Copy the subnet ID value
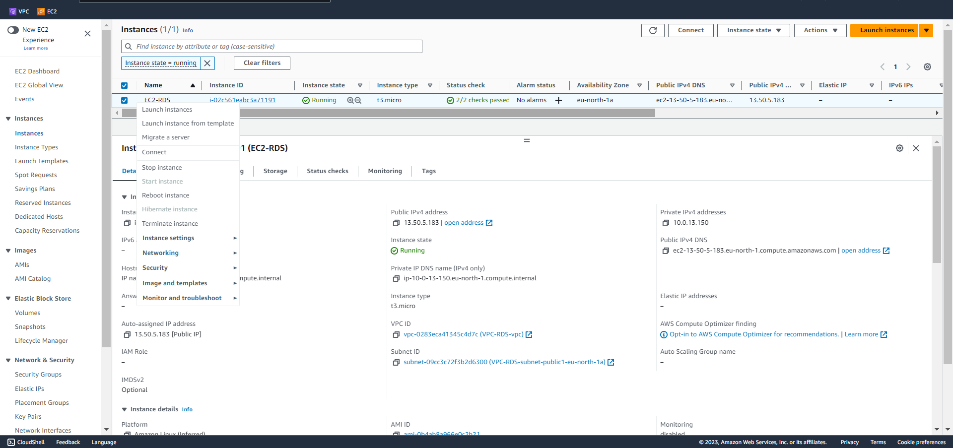Viewport: 953px width, 448px height. pyautogui.click(x=396, y=362)
